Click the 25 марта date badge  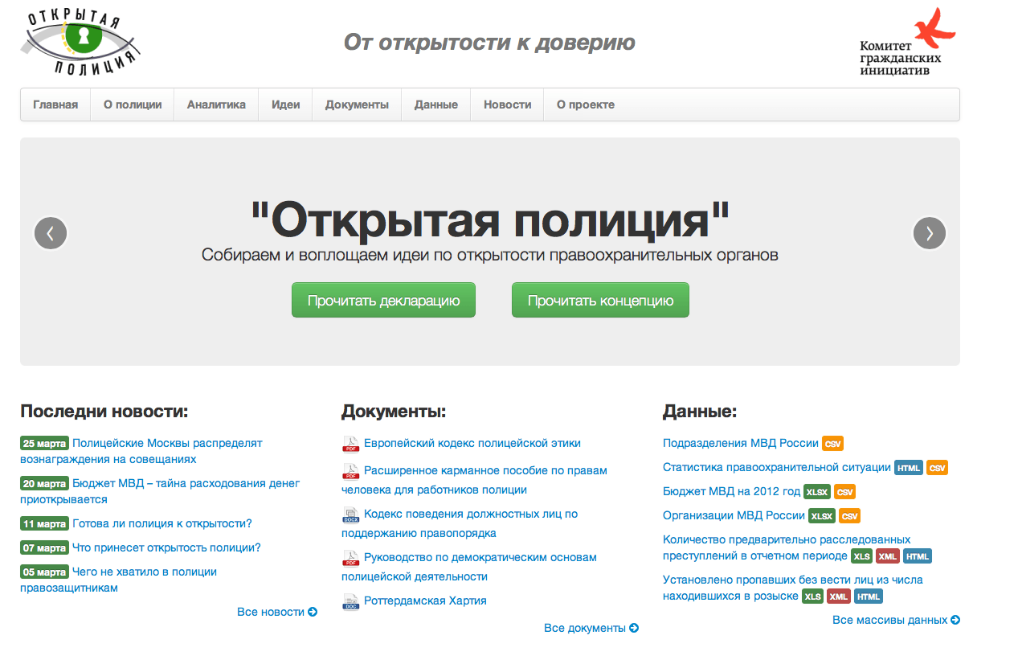[44, 444]
